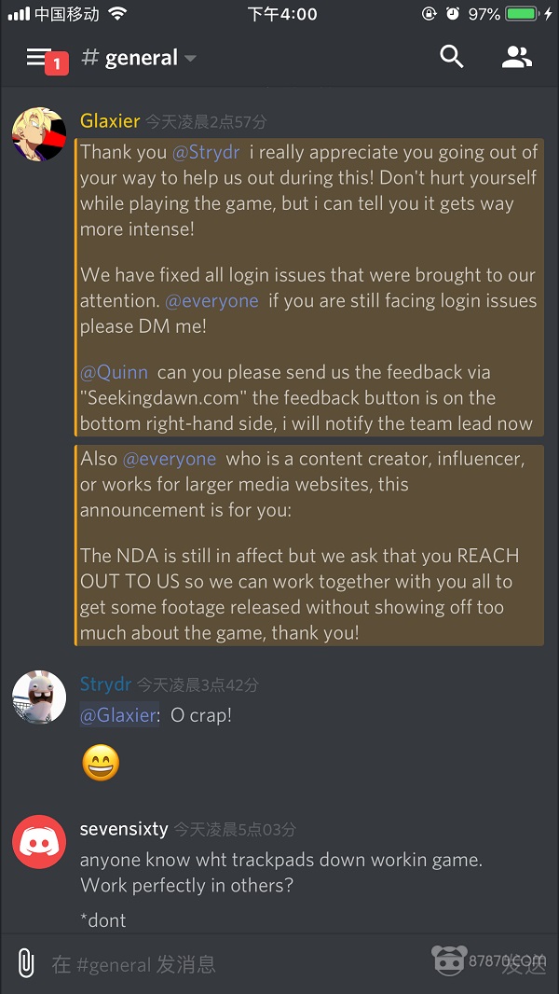Screen dimensions: 559x994
Task: Focus the #general message input field
Action: (240, 964)
